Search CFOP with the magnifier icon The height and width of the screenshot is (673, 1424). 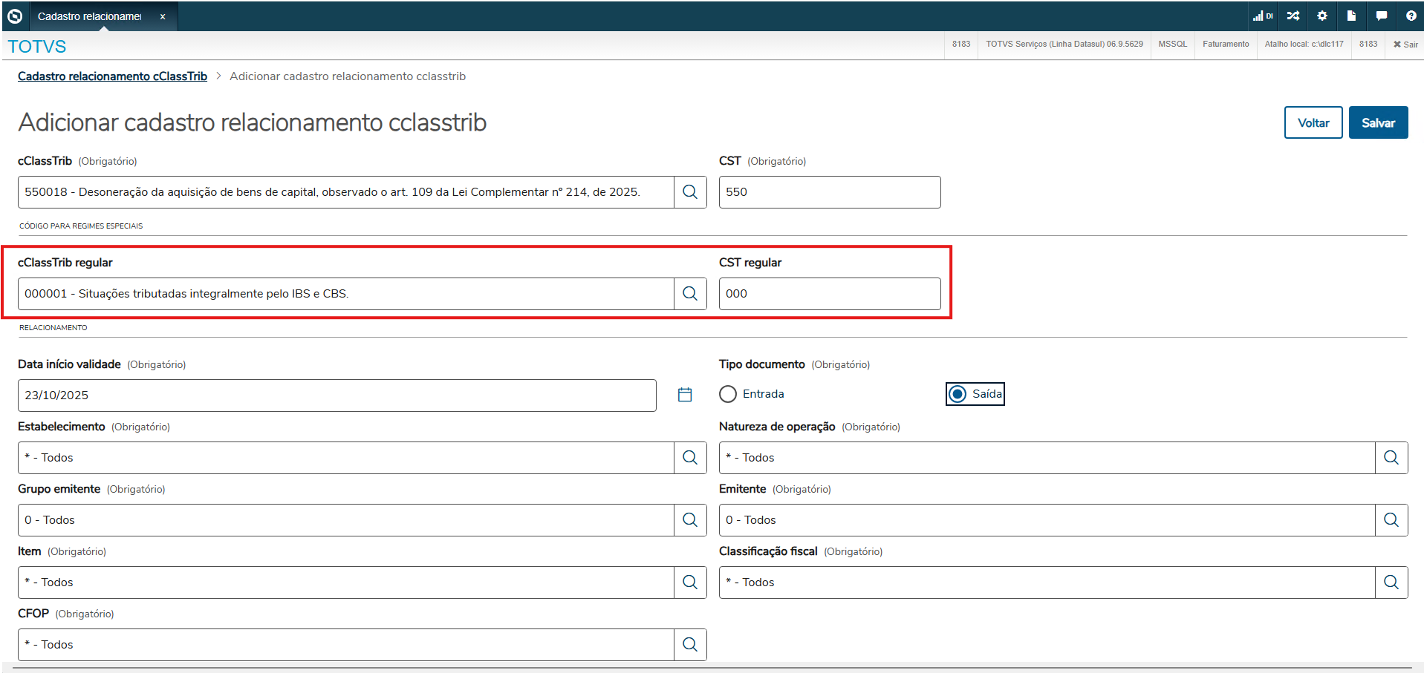pos(690,645)
